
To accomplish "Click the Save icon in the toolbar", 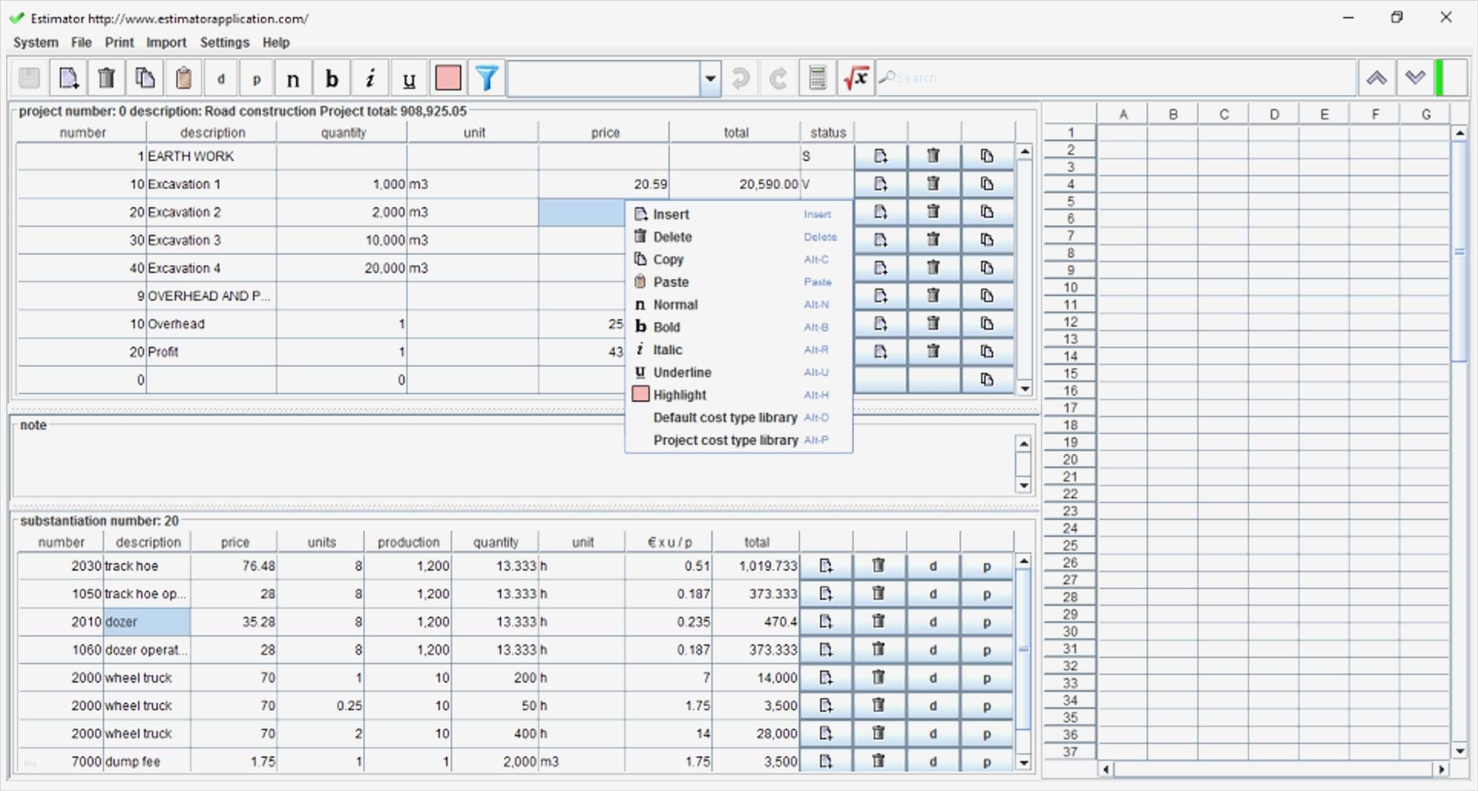I will pos(28,77).
